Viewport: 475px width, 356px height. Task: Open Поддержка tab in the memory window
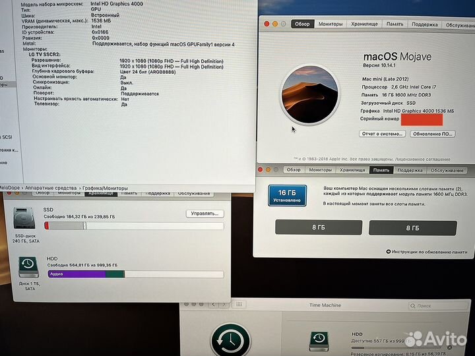pos(410,171)
